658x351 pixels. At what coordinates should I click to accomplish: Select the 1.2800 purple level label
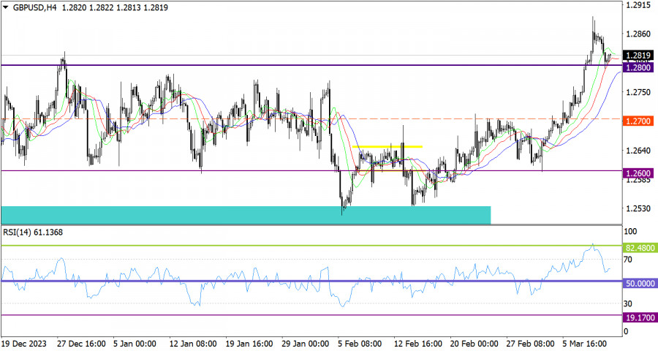pos(638,67)
